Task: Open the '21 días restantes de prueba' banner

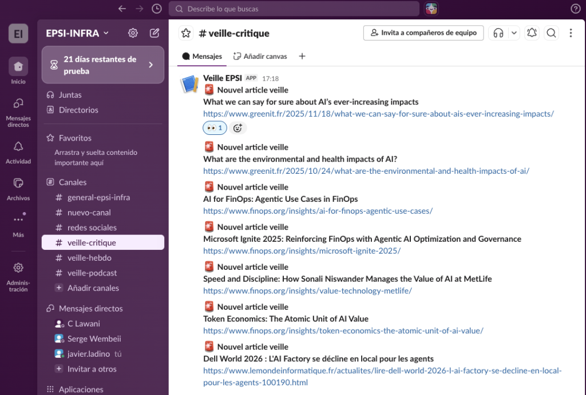Action: [x=103, y=65]
